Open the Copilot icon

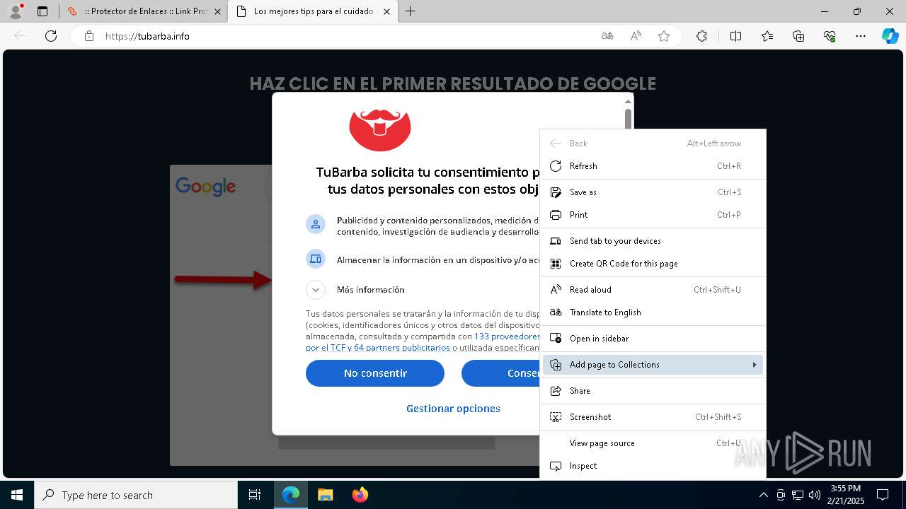tap(890, 36)
